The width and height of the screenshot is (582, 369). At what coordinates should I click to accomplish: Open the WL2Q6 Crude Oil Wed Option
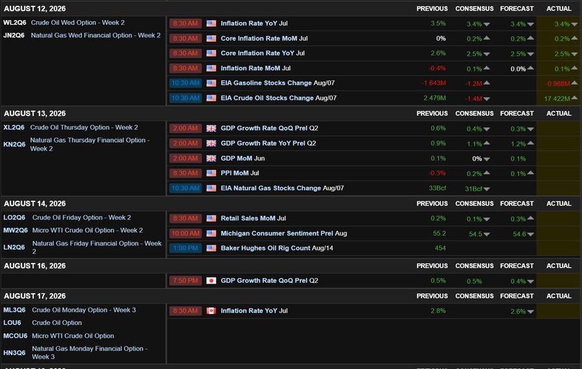(x=64, y=23)
